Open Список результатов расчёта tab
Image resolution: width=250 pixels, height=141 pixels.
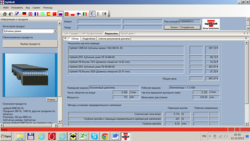coord(114,39)
